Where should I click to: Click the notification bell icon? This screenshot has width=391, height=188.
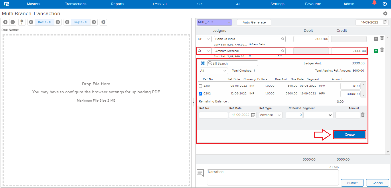(374, 3)
